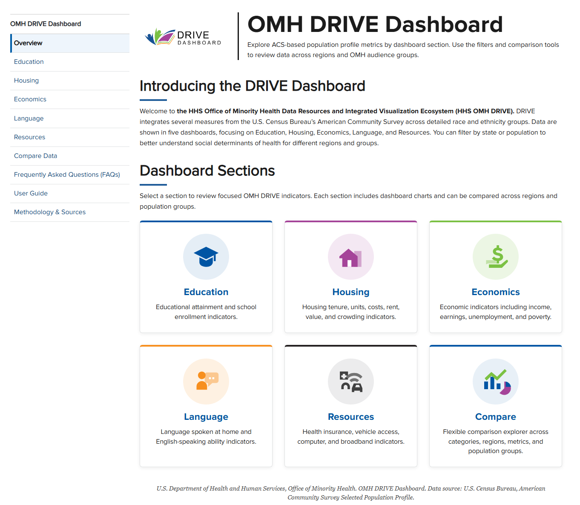Open the Overview sidebar item
Image resolution: width=580 pixels, height=505 pixels.
click(x=70, y=43)
